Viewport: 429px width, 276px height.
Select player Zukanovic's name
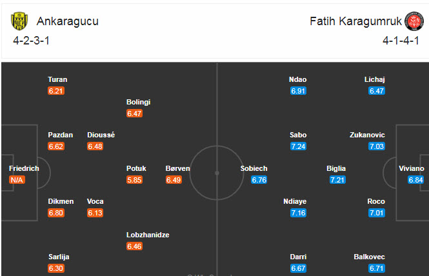[367, 135]
